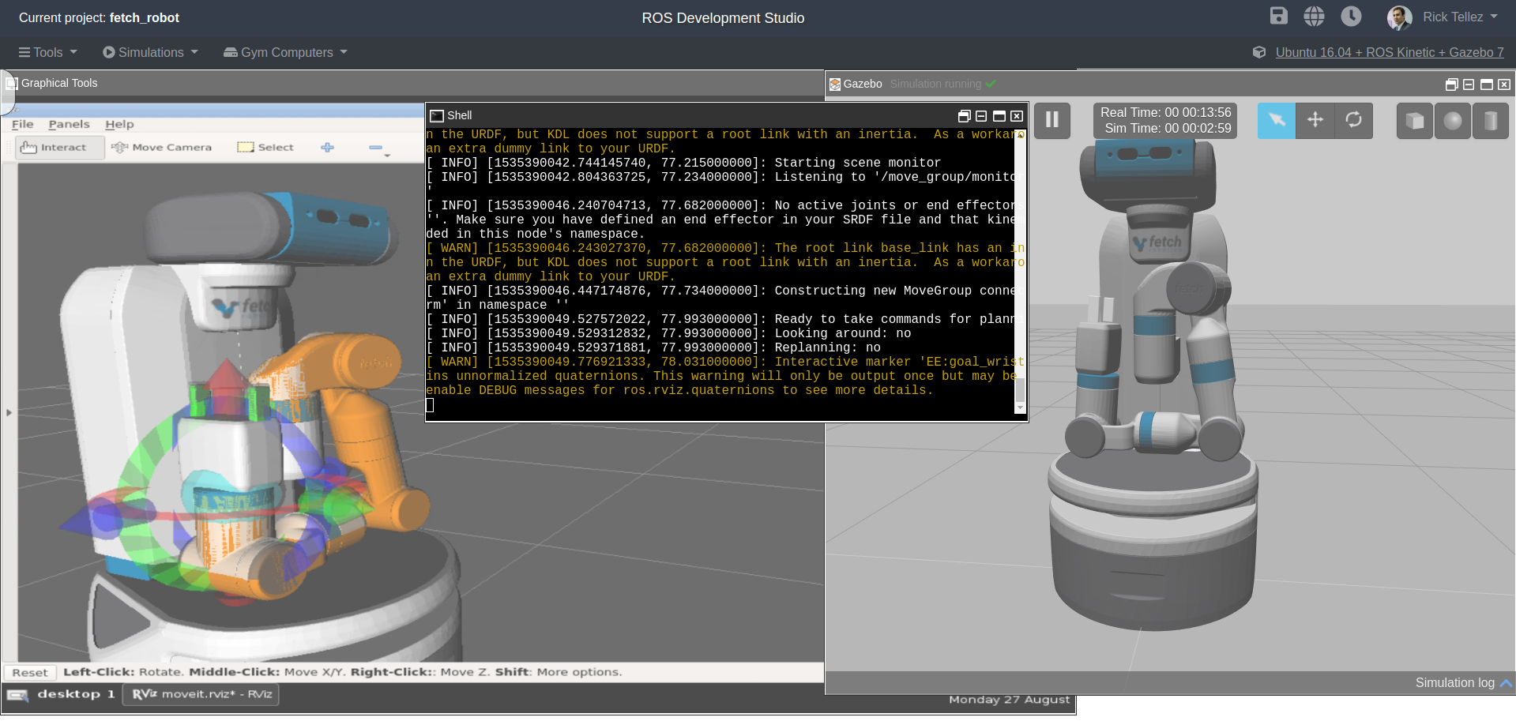1516x721 pixels.
Task: Activate the translate mode in Gazebo
Action: (x=1315, y=120)
